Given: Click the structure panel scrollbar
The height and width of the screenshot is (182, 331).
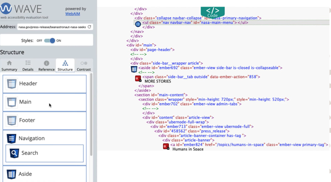Looking at the screenshot, I should pyautogui.click(x=91, y=114).
